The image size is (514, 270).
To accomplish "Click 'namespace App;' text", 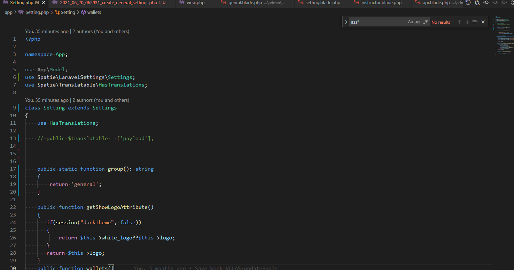I will tap(46, 54).
